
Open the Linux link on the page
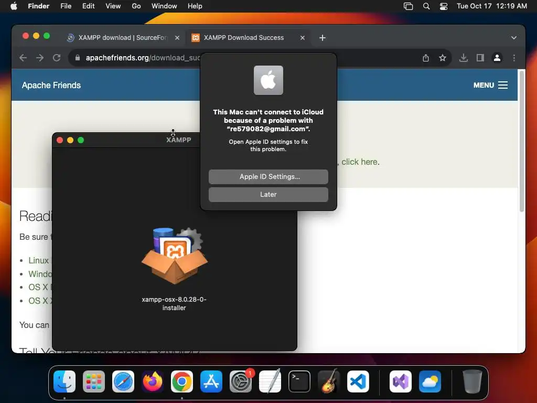pyautogui.click(x=39, y=260)
